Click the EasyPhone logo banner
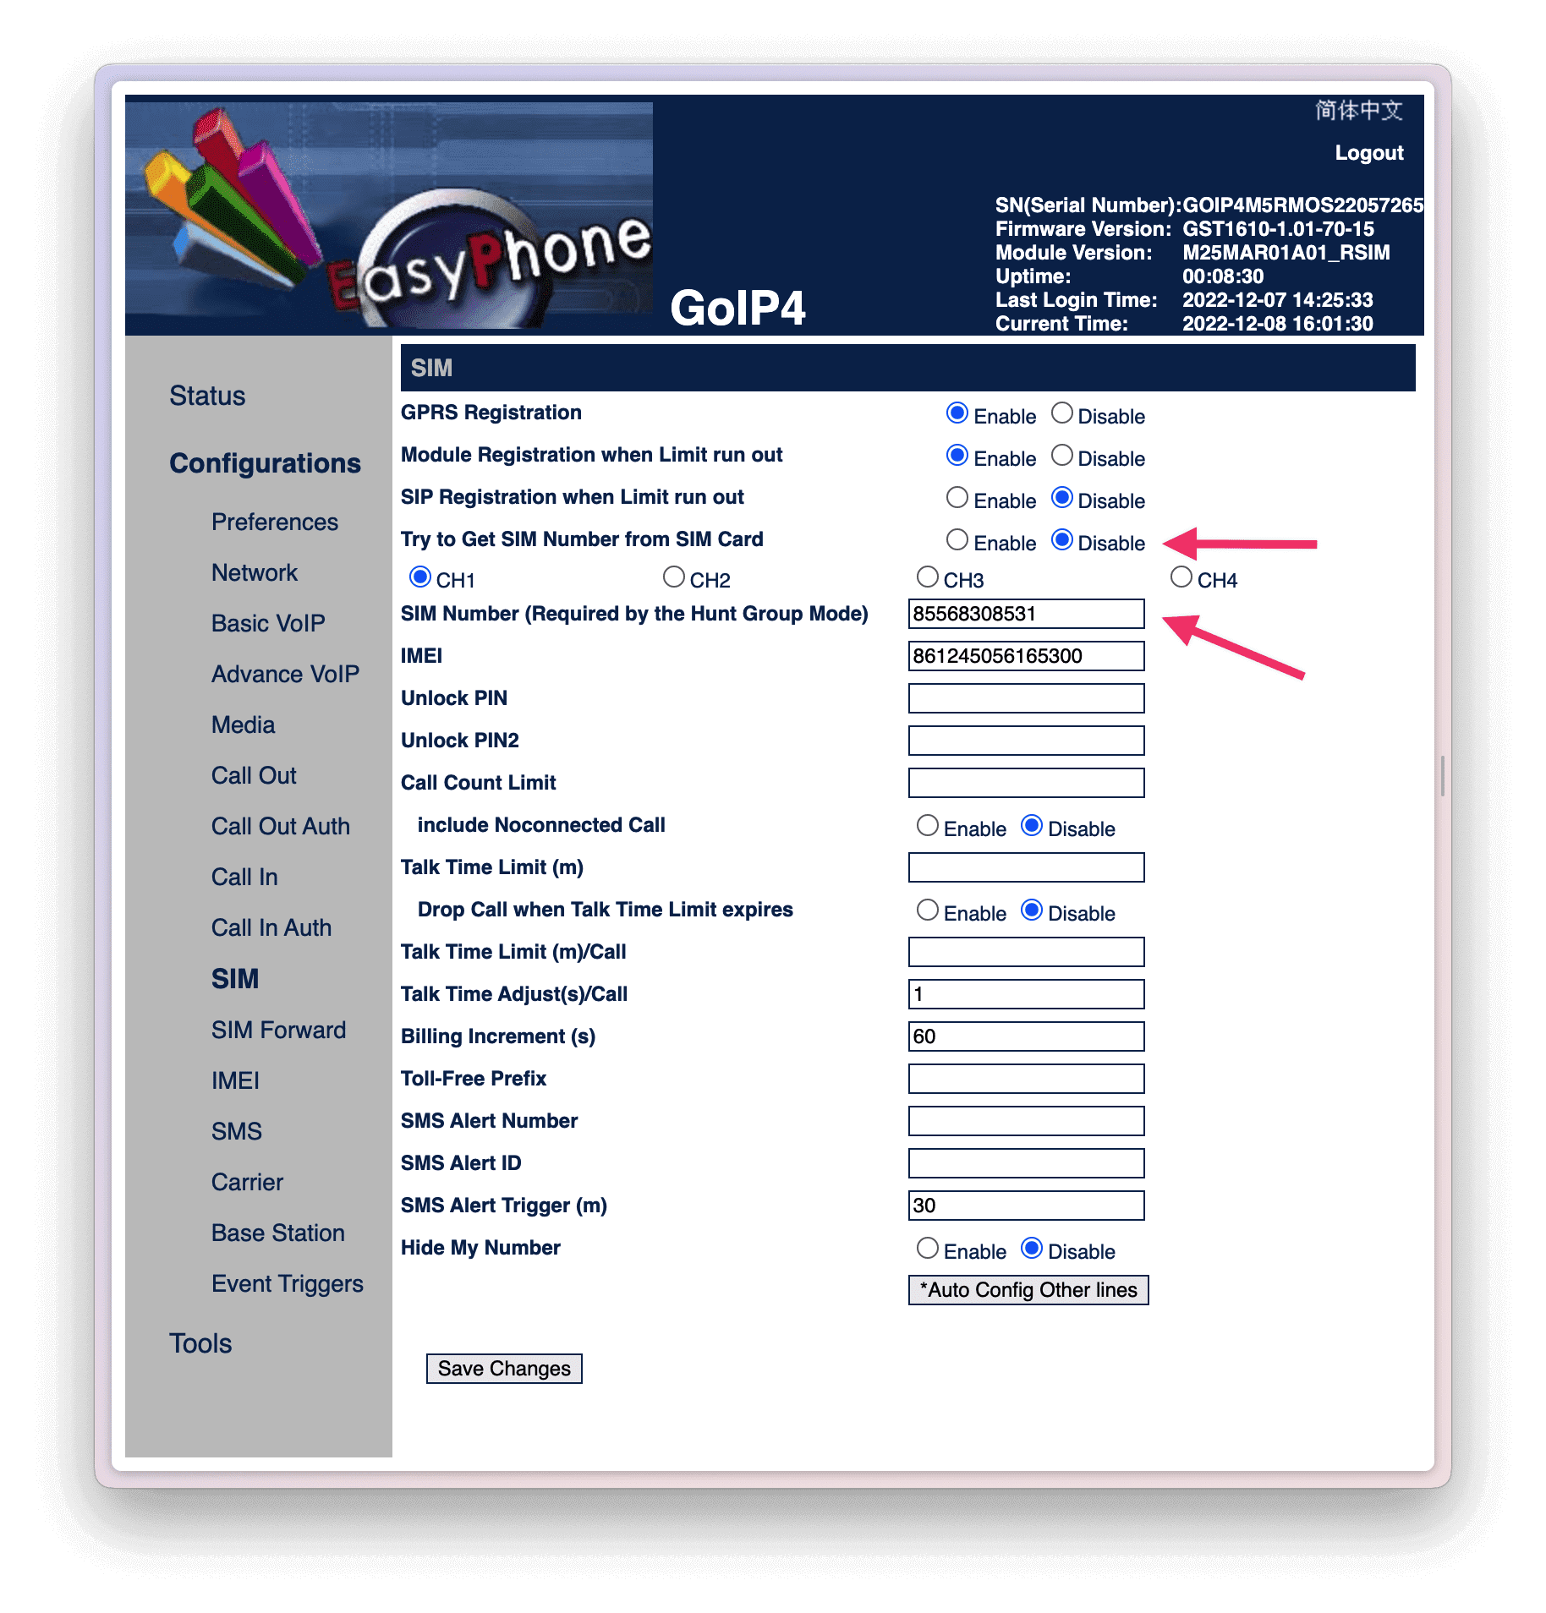Screen dimensions: 1546x1613 (x=389, y=216)
